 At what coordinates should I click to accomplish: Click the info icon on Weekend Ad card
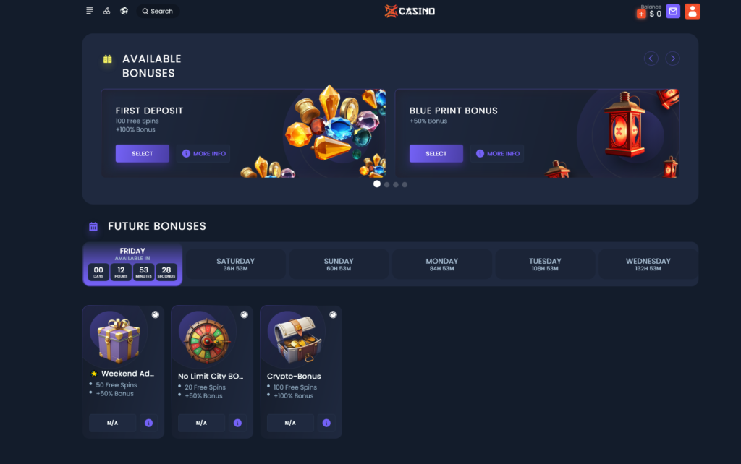coord(149,423)
